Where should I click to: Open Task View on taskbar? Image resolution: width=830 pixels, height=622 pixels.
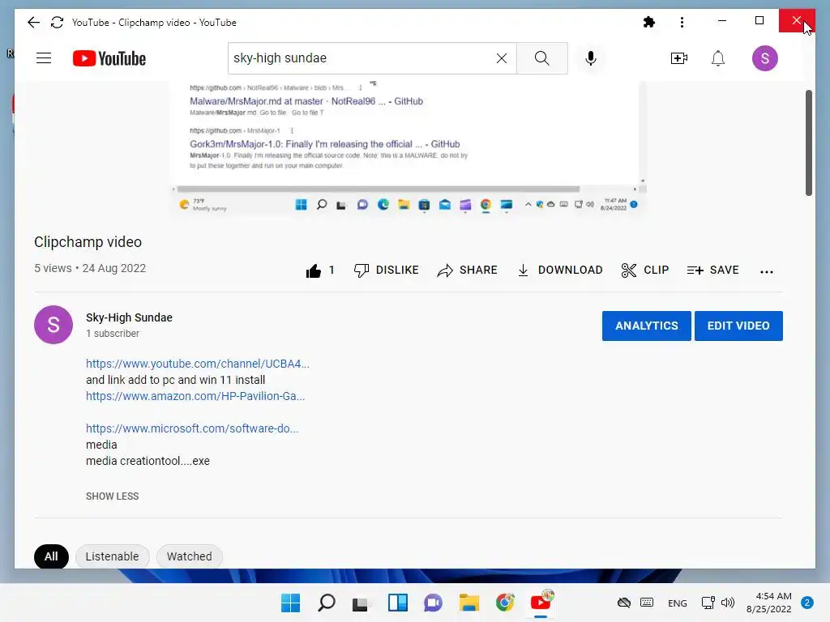coord(361,603)
